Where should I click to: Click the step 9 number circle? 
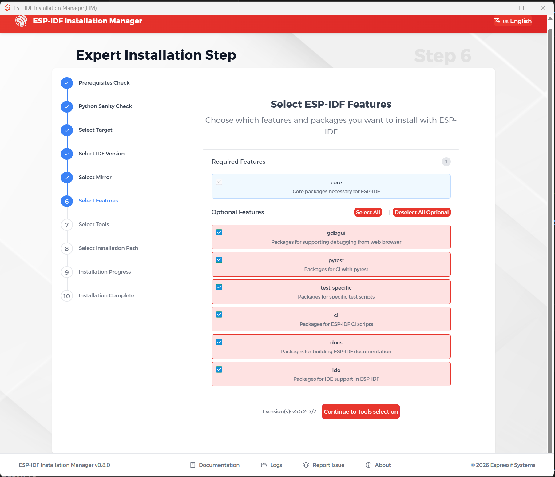[x=67, y=272]
